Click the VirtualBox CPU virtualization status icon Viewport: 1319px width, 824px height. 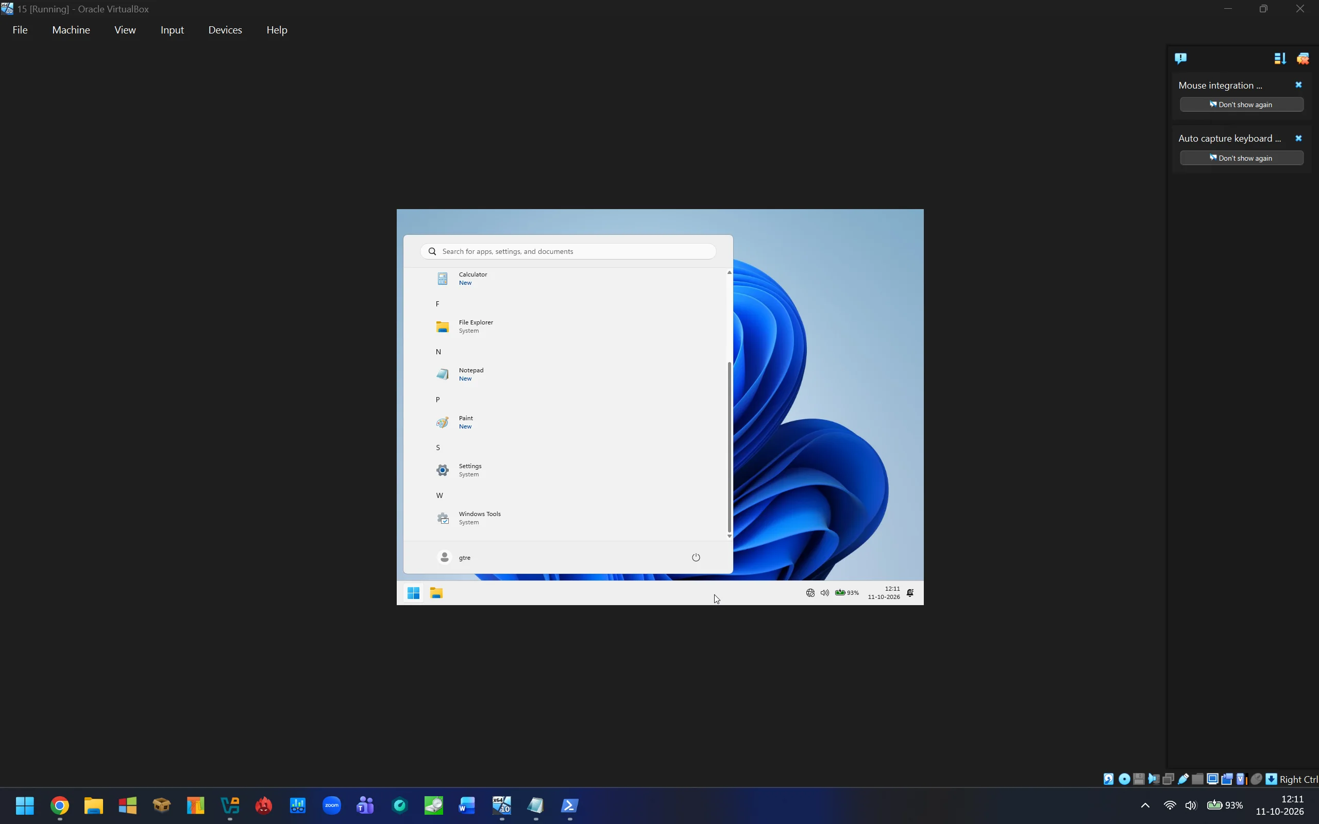1242,779
